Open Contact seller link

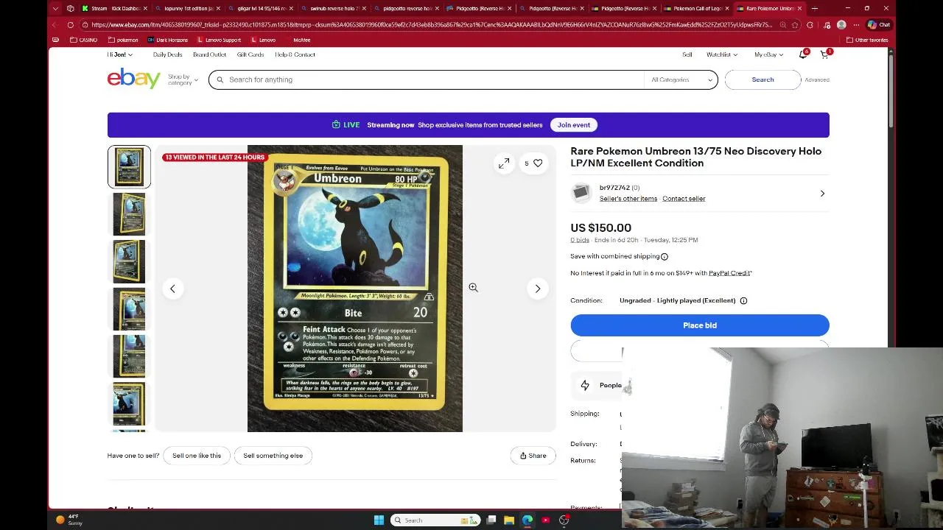pos(684,199)
